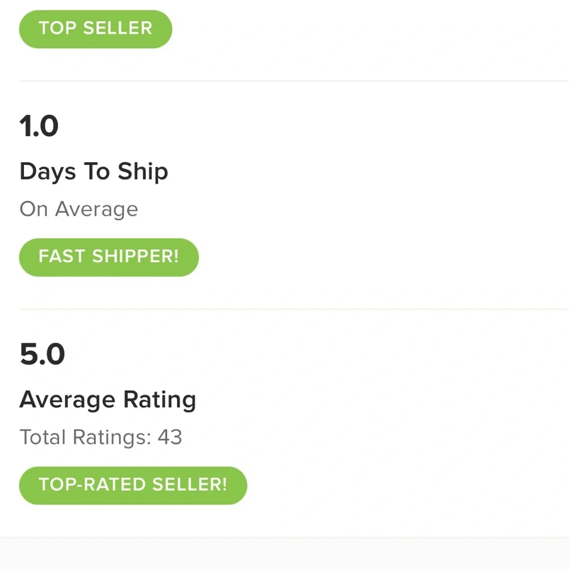Click the On Average subtitle text

(79, 209)
